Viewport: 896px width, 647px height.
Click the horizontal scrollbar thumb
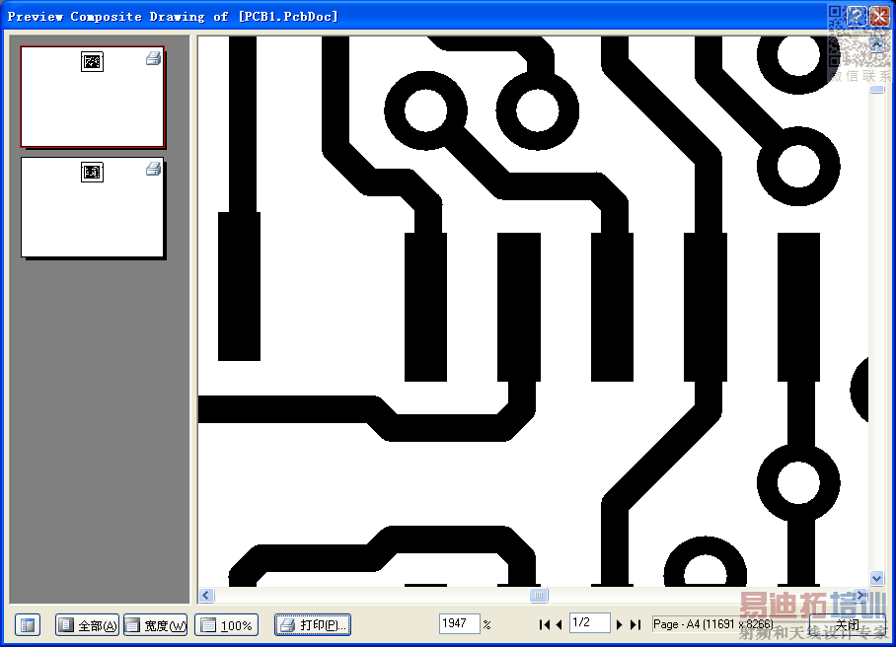pyautogui.click(x=538, y=595)
